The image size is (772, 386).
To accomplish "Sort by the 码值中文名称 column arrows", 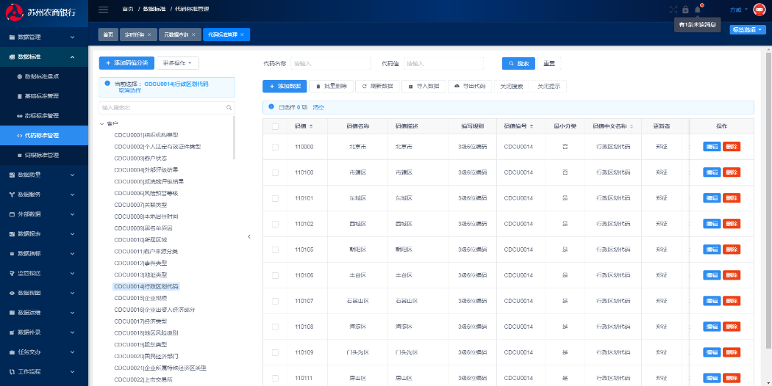I will (632, 126).
